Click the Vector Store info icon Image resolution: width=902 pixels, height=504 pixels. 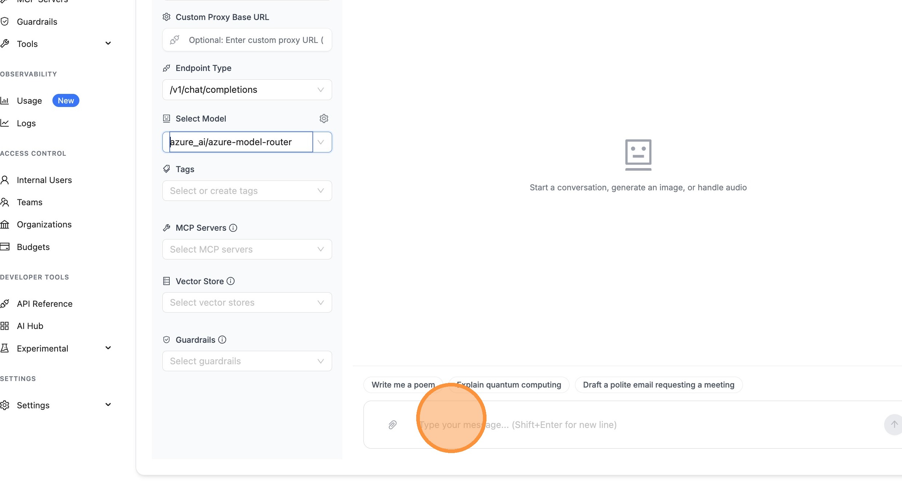click(x=231, y=281)
